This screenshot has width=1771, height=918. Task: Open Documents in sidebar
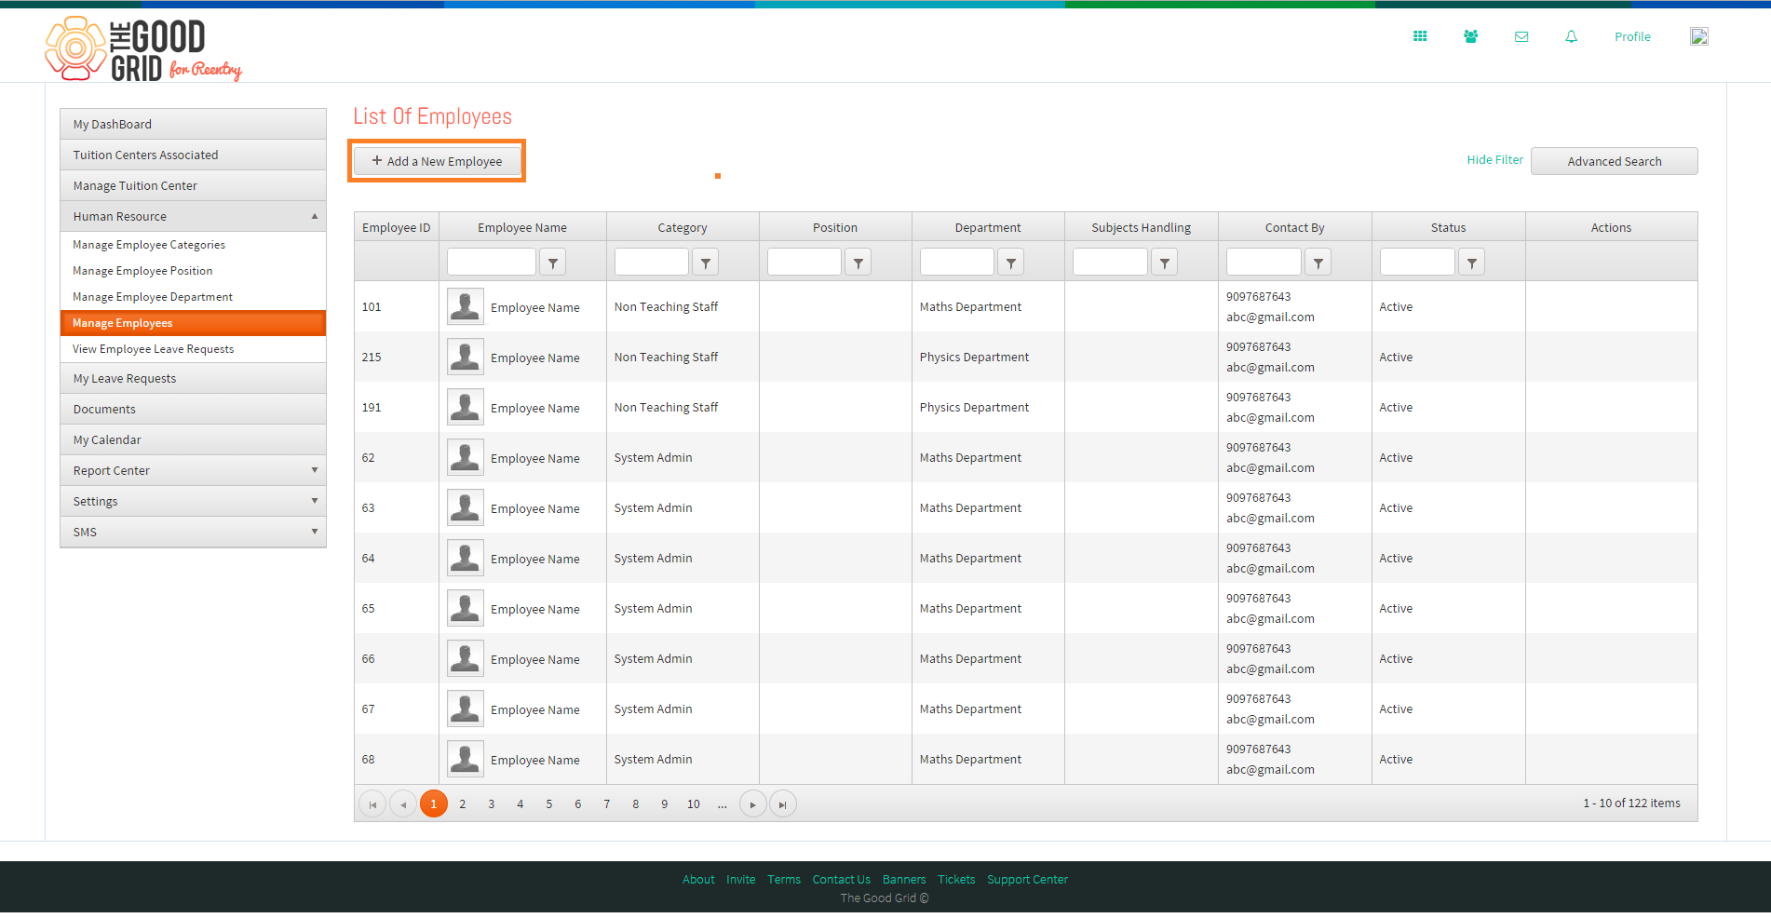point(193,409)
